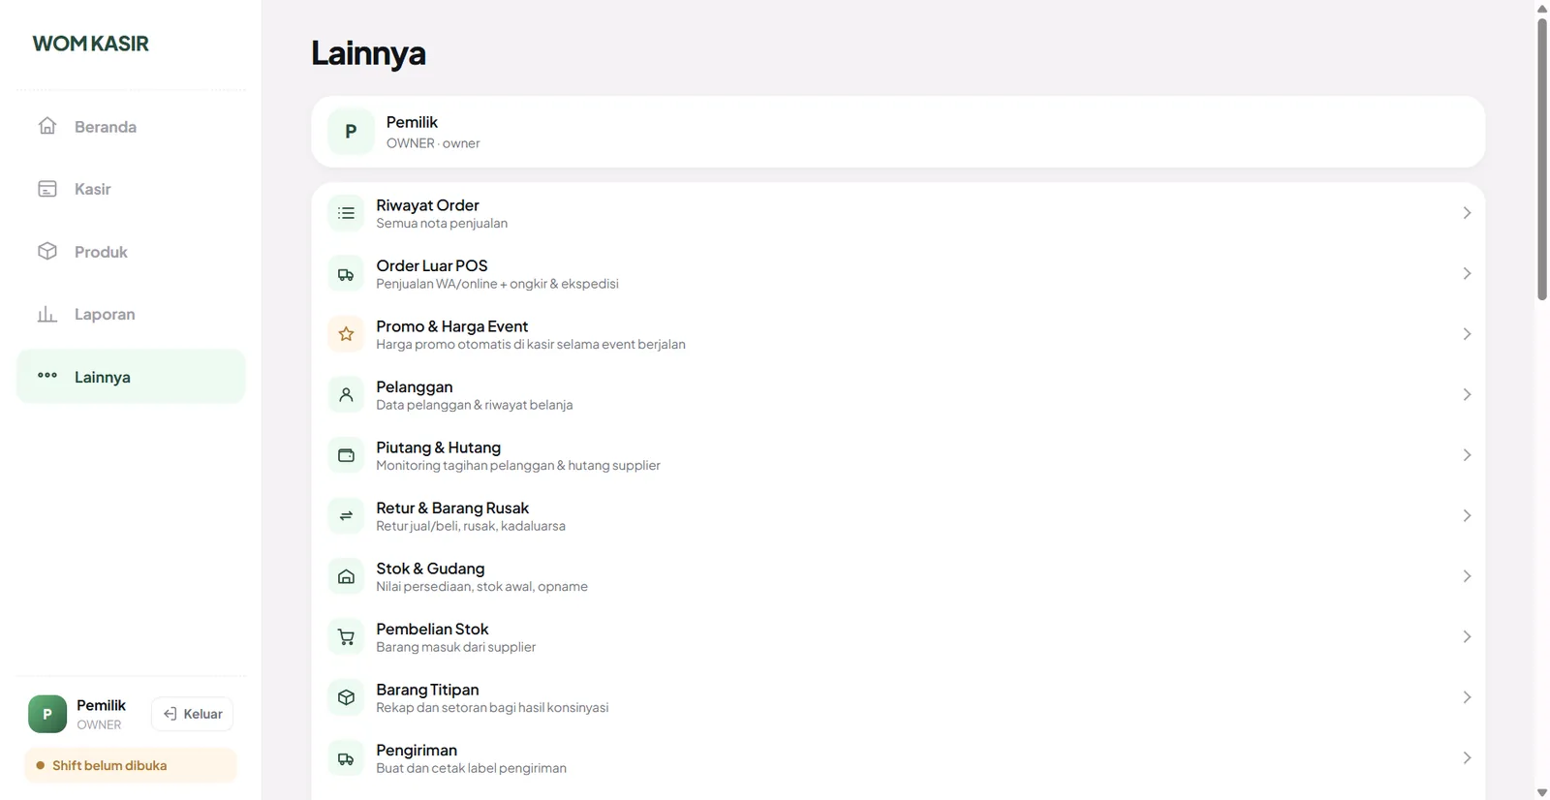Click 'Semua nota penjualan' subtitle
Screen dimensions: 1550x800
click(x=442, y=223)
